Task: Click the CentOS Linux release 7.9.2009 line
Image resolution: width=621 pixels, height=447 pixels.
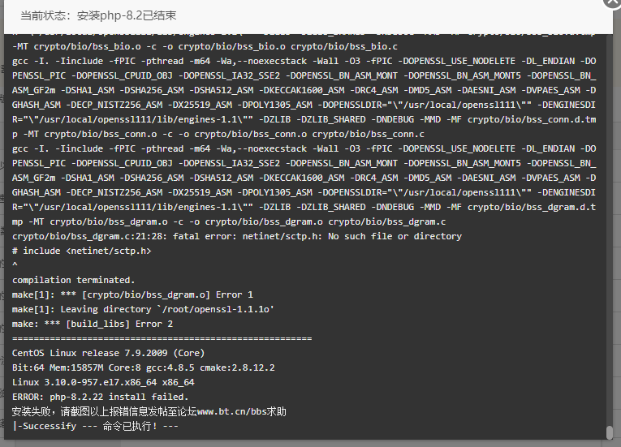Action: coord(108,353)
